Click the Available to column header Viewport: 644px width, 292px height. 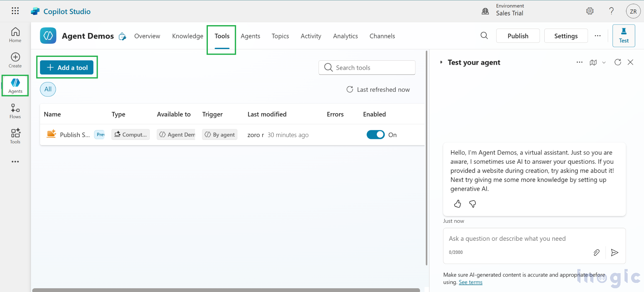[174, 114]
